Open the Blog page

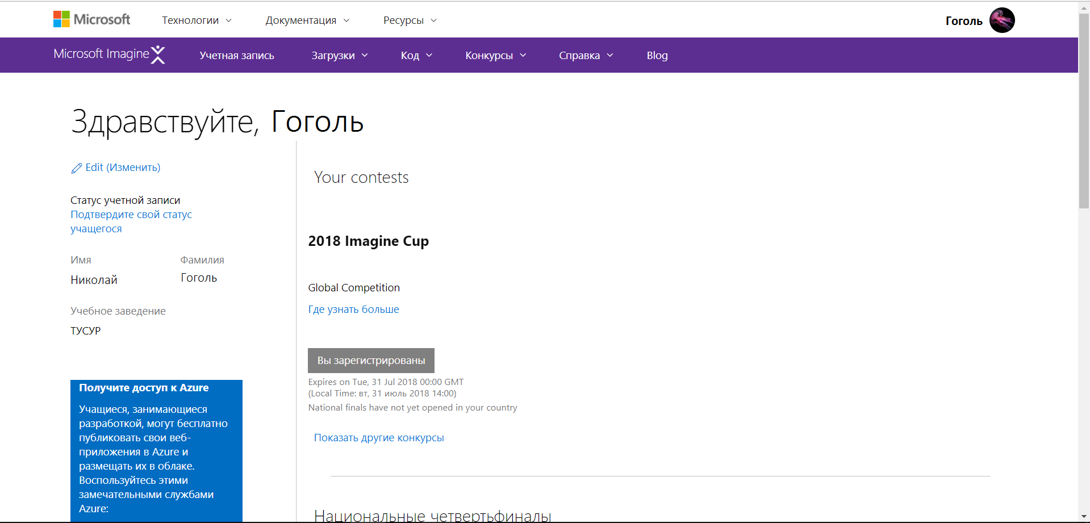(x=657, y=56)
